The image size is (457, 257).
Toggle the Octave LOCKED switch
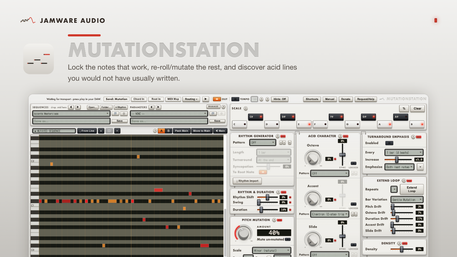click(x=353, y=163)
